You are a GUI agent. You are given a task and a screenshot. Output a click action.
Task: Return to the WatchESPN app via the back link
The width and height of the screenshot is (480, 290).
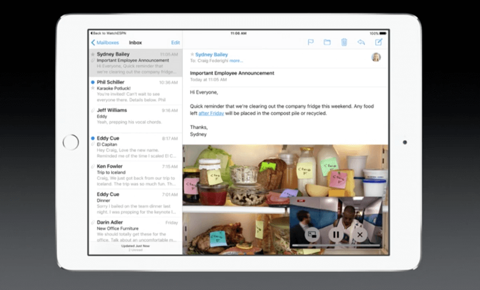pos(108,33)
